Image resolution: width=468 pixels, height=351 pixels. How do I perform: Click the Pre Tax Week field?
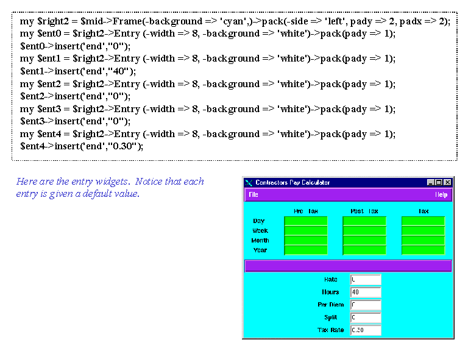[x=306, y=231]
